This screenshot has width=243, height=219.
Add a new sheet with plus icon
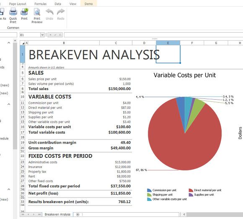click(x=78, y=214)
